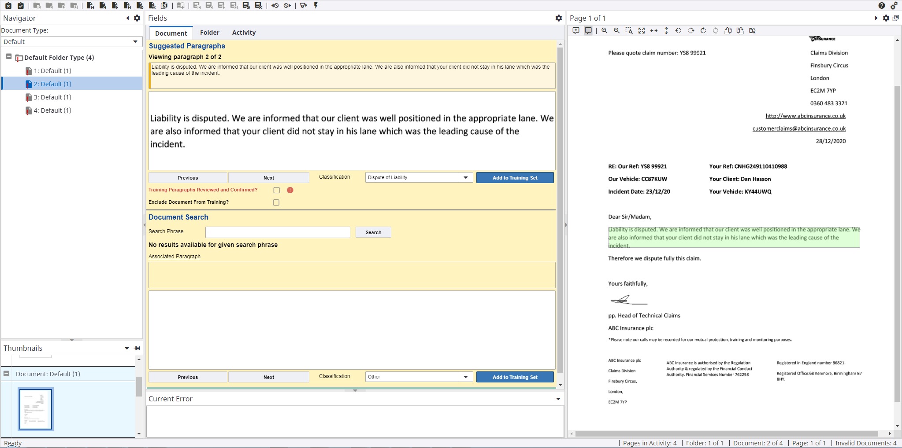
Task: Click the Search Phrase input field
Action: point(278,232)
